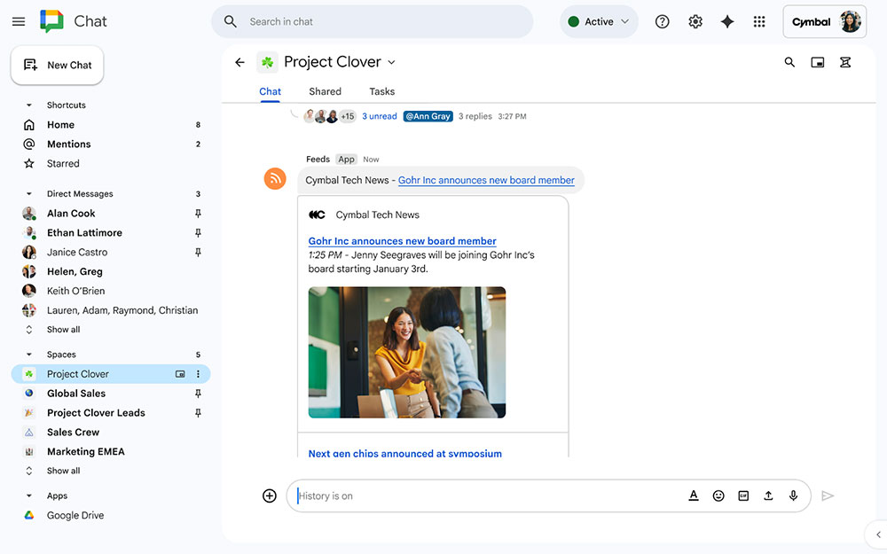The width and height of the screenshot is (887, 554).
Task: Open the Project Clover title dropdown
Action: click(x=390, y=62)
